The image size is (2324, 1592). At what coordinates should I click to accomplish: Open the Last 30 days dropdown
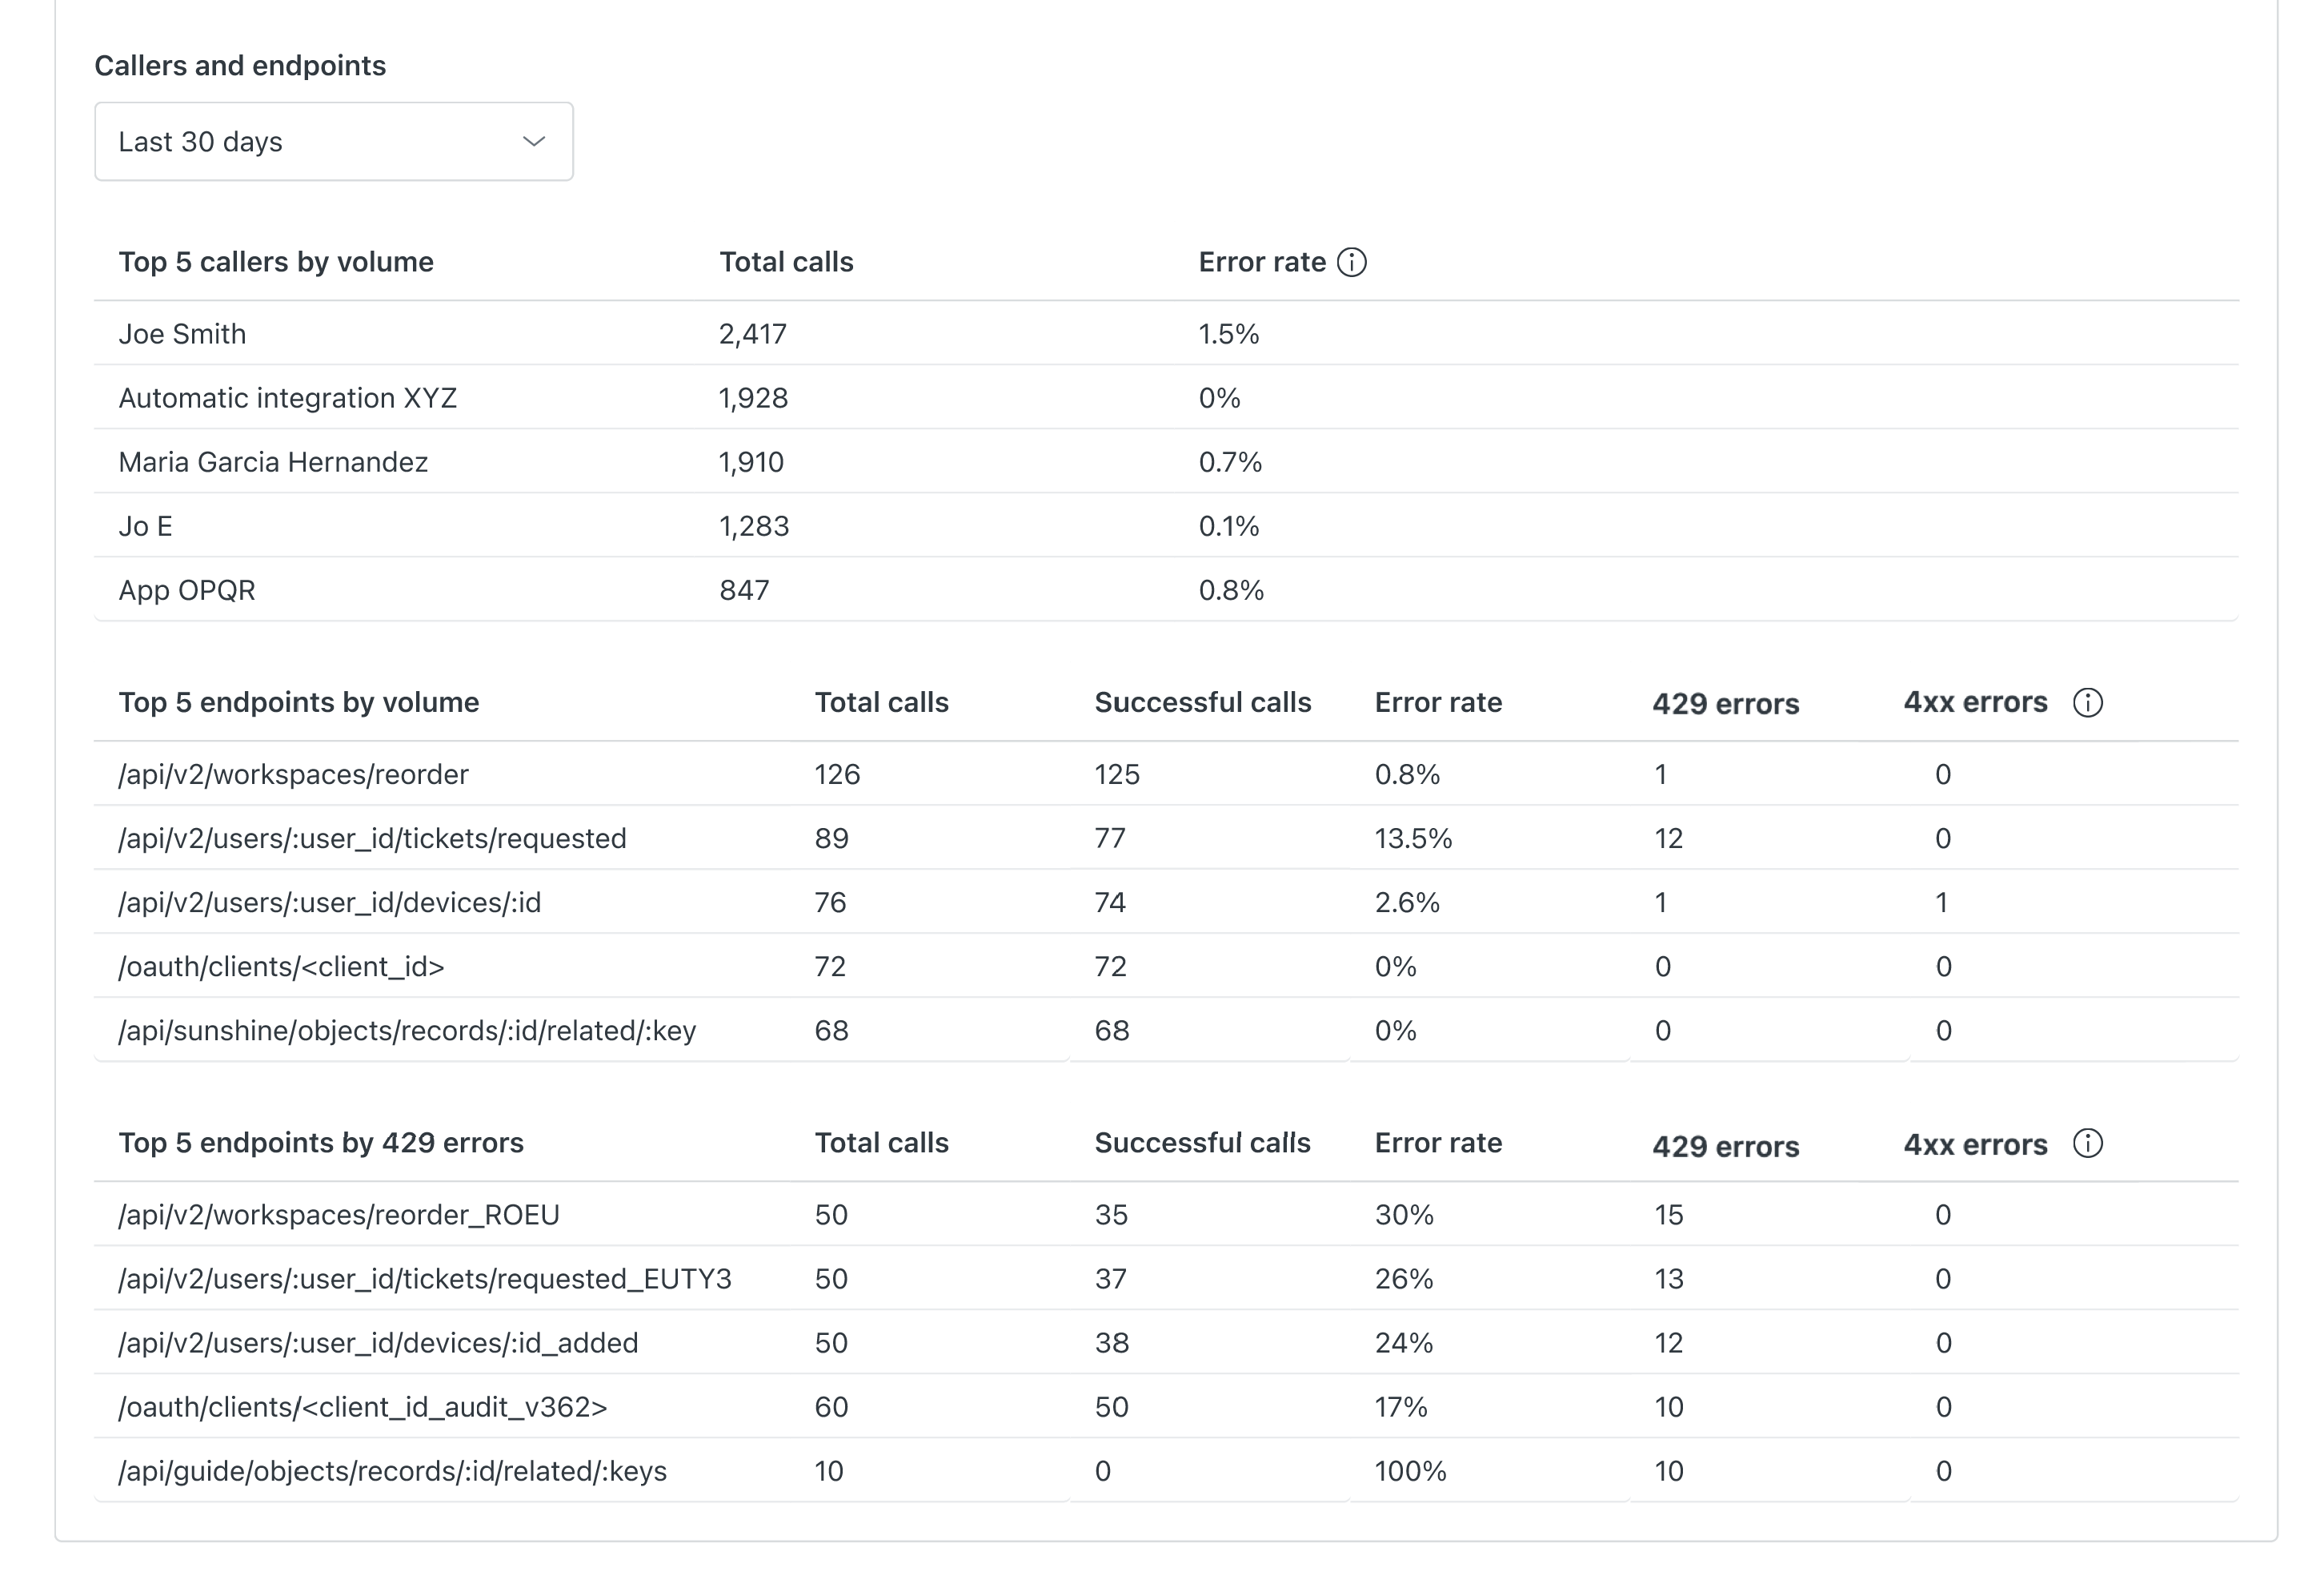[x=333, y=141]
